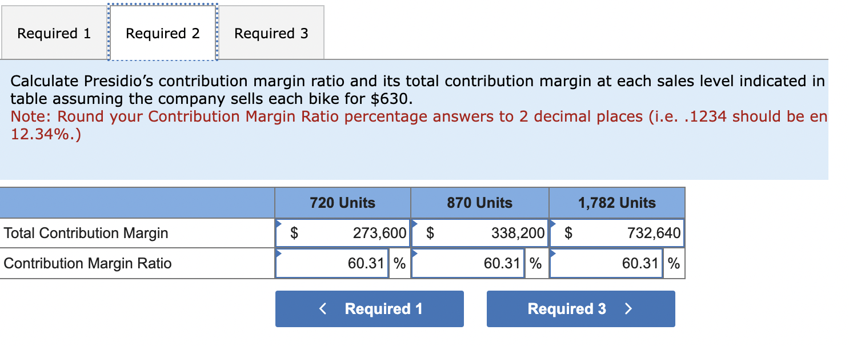Click the ratio field under 720 Units
The width and height of the screenshot is (849, 346).
point(331,263)
